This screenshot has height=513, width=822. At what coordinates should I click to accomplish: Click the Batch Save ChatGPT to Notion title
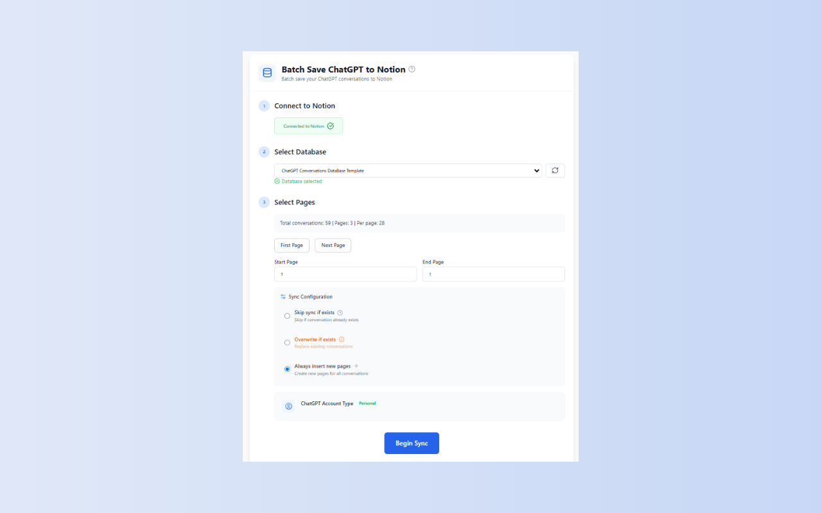point(344,69)
